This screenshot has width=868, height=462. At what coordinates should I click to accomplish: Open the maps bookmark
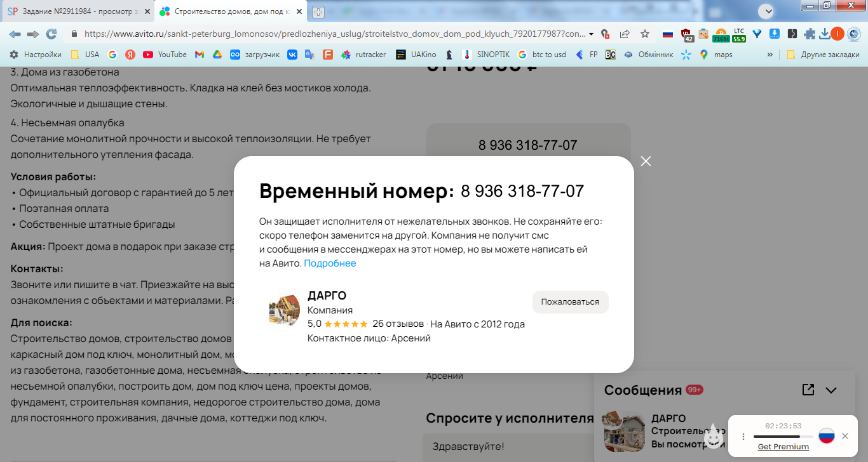coord(716,55)
